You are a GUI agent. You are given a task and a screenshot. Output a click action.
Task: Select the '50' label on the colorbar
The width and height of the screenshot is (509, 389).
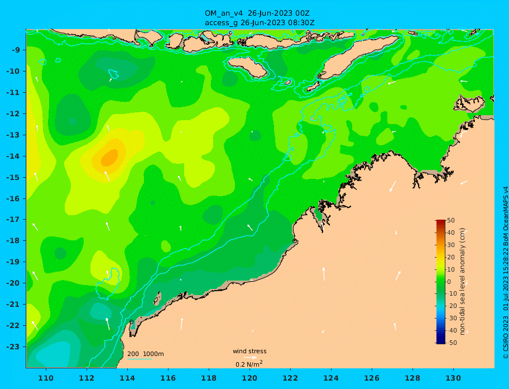tap(450, 220)
